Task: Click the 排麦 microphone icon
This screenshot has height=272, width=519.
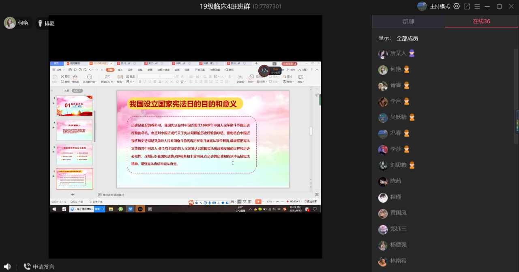Action: click(x=41, y=24)
